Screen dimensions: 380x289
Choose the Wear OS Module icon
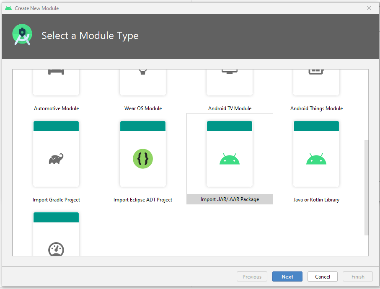143,72
